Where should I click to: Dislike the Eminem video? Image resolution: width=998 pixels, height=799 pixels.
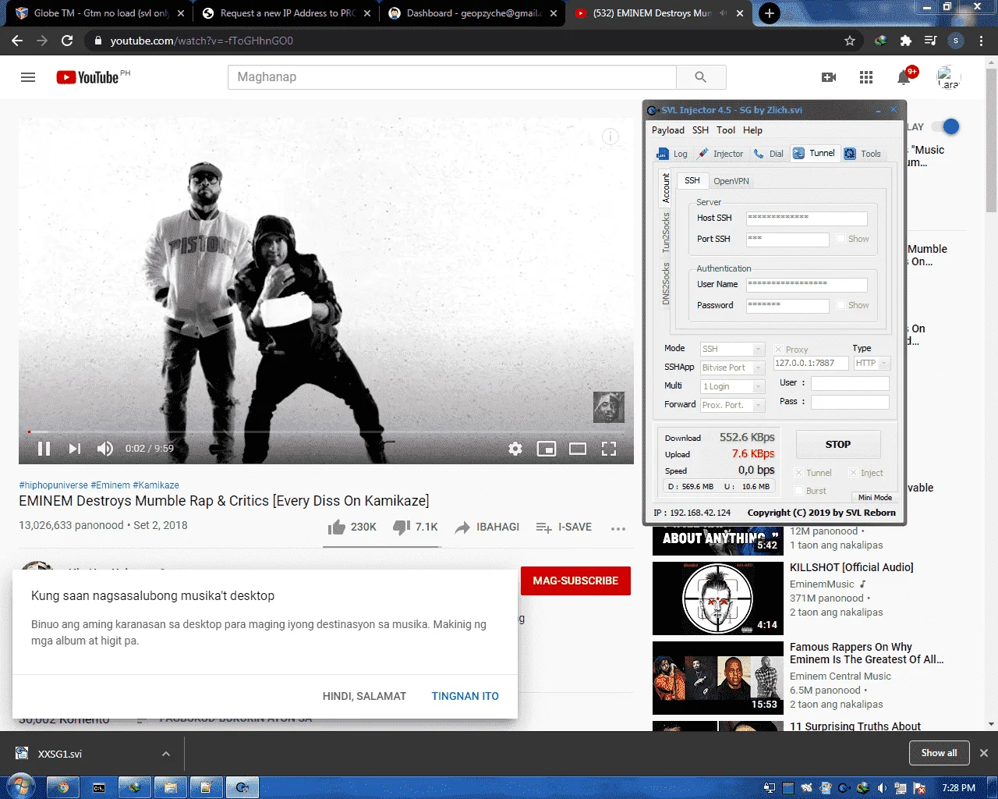tap(415, 527)
